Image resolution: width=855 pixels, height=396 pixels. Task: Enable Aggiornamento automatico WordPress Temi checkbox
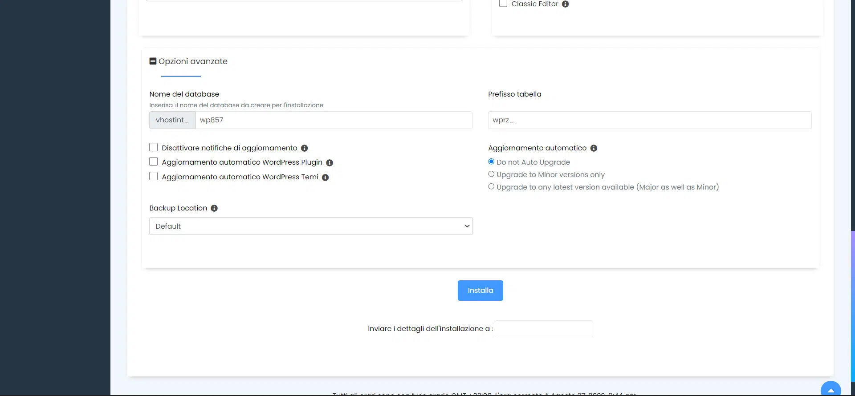(154, 176)
